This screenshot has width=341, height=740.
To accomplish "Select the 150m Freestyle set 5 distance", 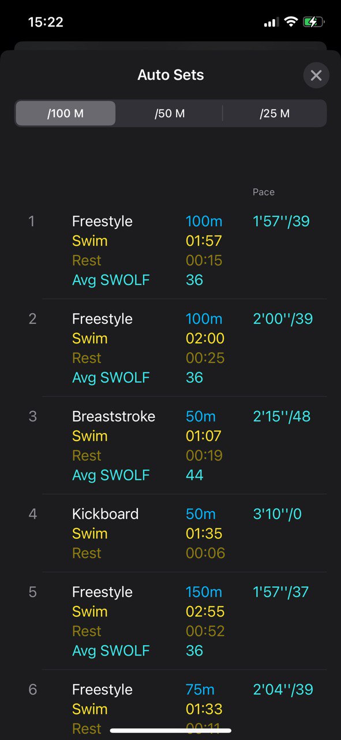I will pyautogui.click(x=204, y=592).
